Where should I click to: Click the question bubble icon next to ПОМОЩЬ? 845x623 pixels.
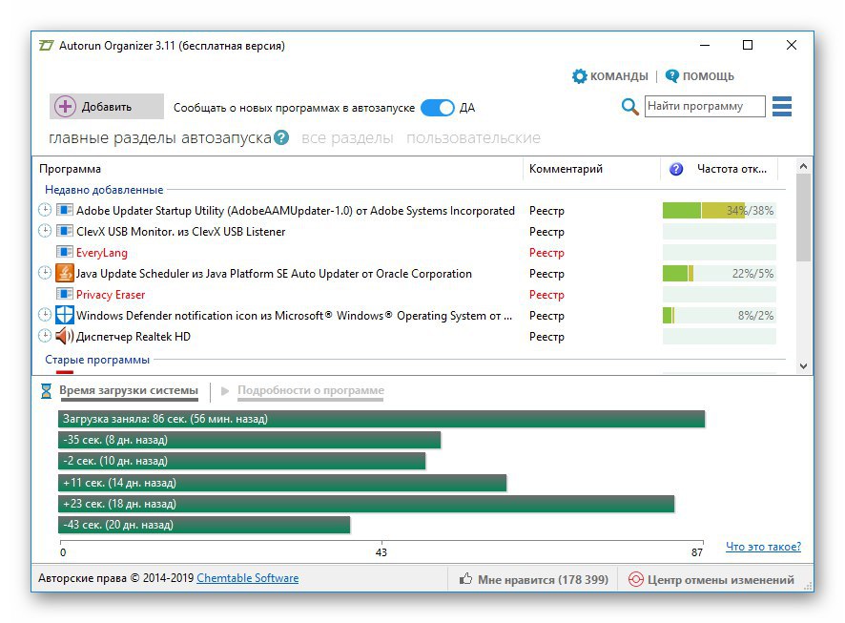tap(672, 76)
